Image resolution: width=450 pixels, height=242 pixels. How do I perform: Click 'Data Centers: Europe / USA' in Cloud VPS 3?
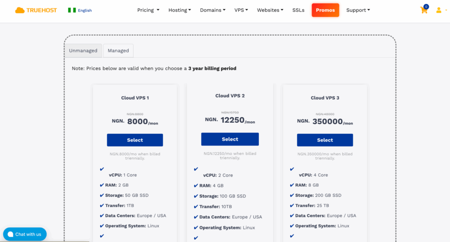tap(326, 216)
